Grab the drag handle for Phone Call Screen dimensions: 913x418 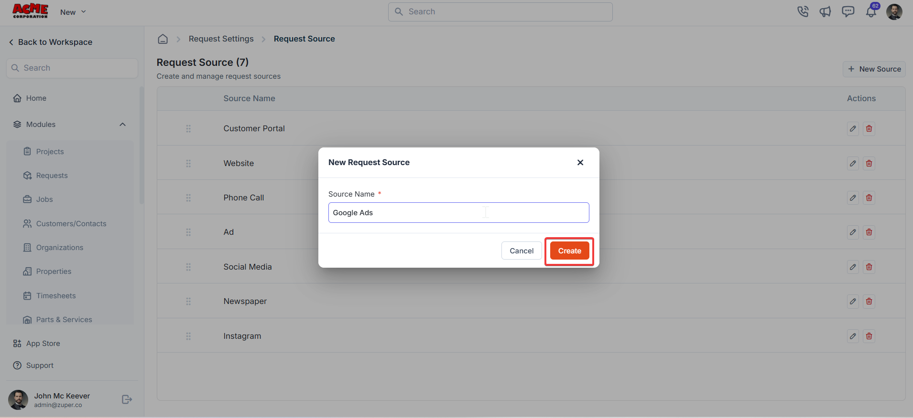188,198
